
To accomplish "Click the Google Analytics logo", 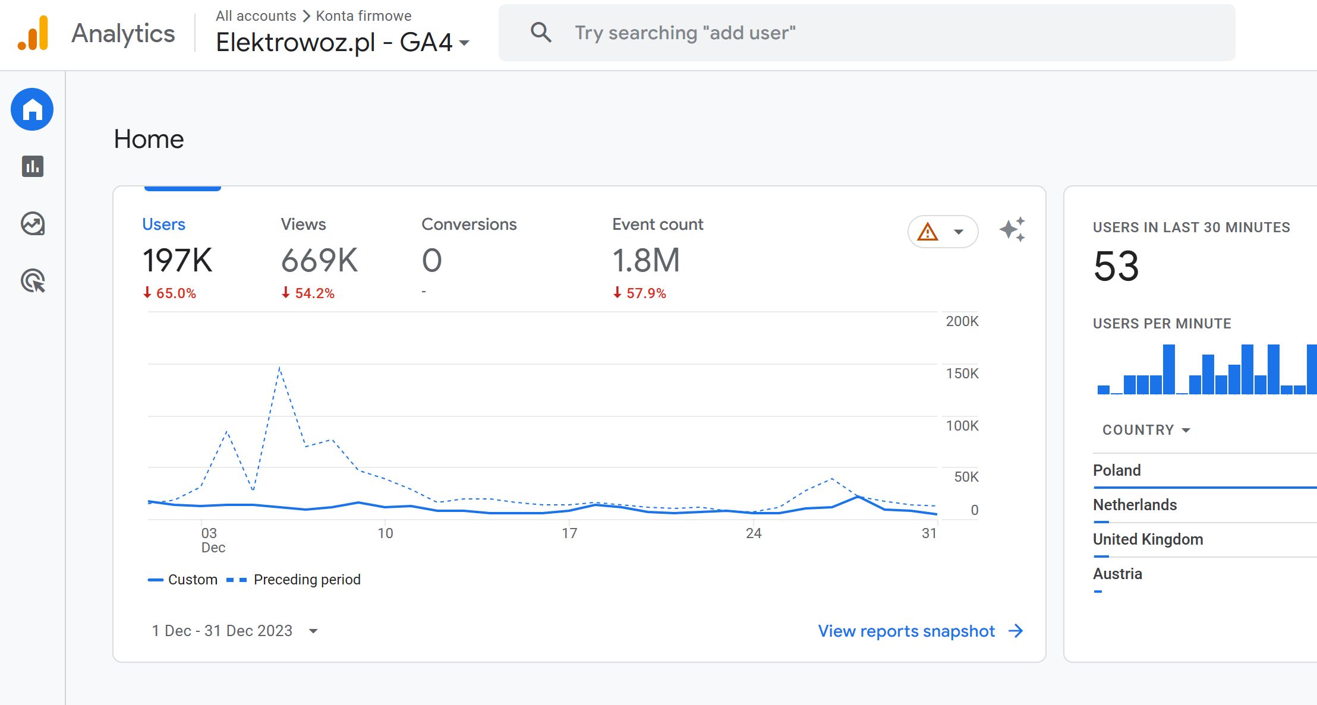I will (x=33, y=33).
